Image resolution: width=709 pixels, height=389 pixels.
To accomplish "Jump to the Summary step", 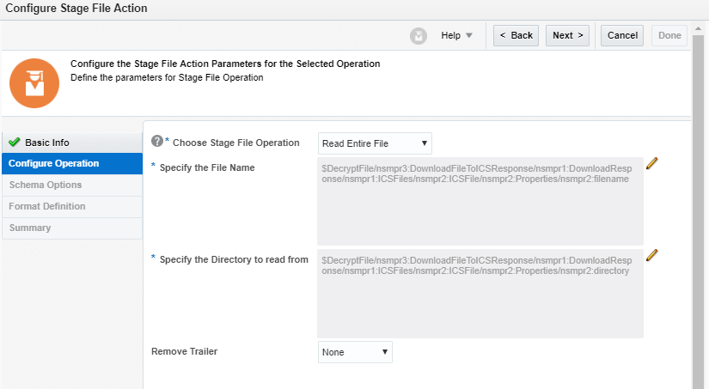I will [30, 228].
